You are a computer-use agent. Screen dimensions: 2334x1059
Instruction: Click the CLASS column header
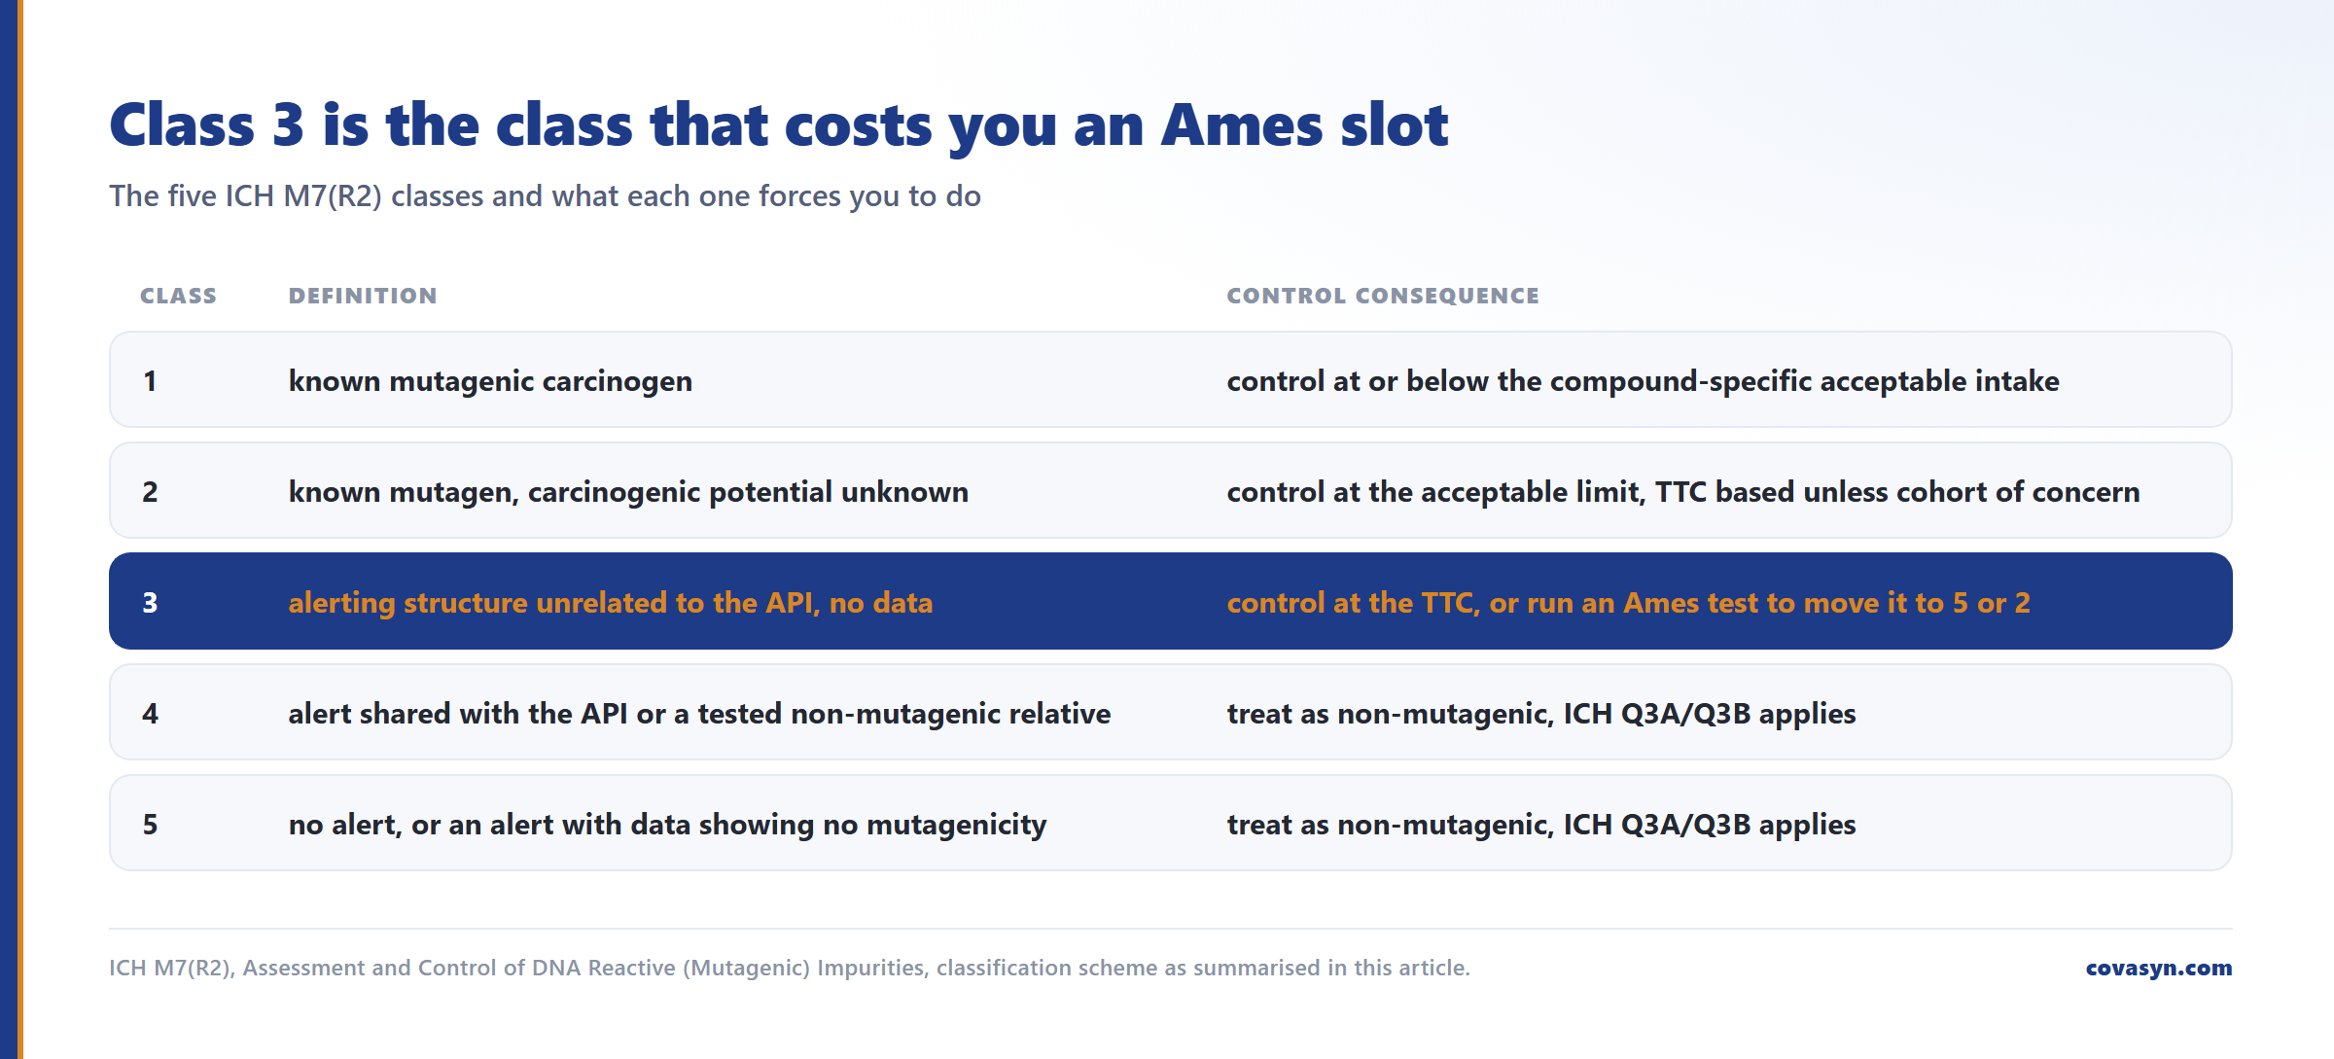tap(178, 296)
